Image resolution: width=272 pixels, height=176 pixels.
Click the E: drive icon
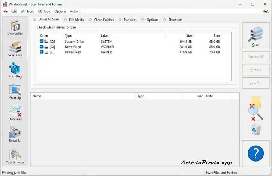pyautogui.click(x=46, y=52)
